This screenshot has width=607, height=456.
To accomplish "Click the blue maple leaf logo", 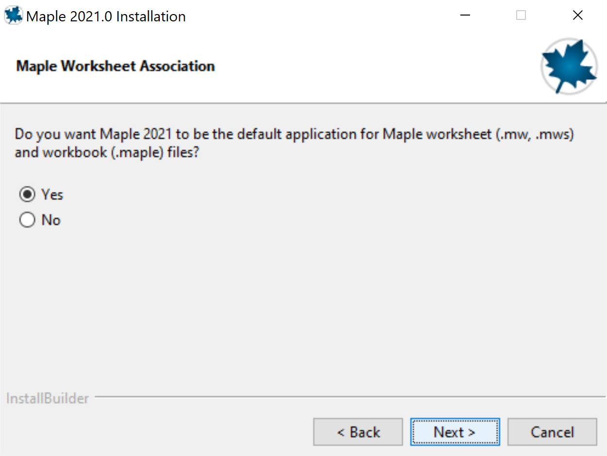I will (569, 66).
